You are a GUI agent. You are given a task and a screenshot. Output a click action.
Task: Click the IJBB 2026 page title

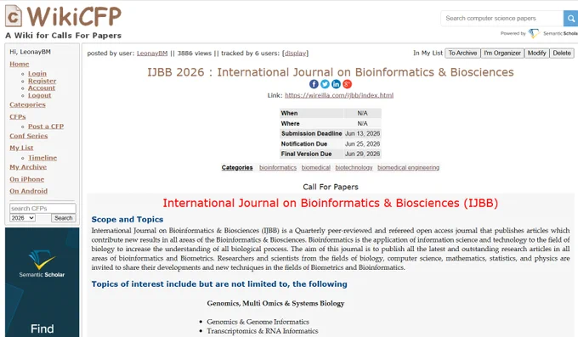click(x=331, y=72)
